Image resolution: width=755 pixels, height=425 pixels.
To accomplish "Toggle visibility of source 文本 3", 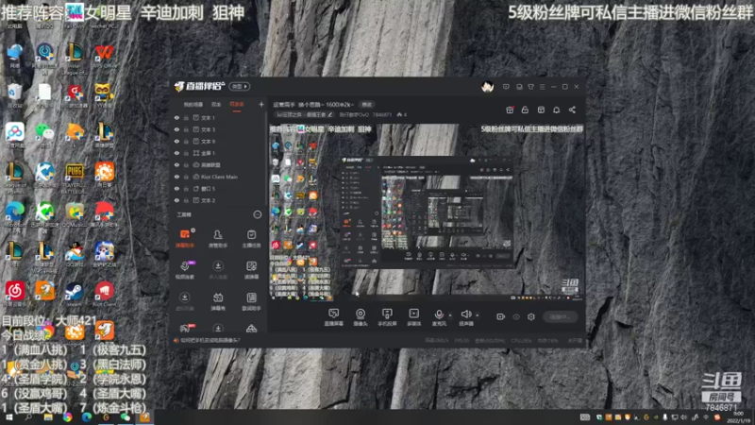I will point(176,129).
